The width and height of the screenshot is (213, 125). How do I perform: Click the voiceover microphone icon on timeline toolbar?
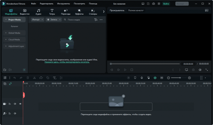click(x=141, y=78)
